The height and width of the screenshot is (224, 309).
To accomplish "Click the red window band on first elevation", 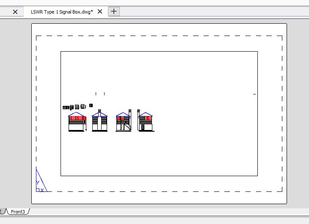I will [x=77, y=118].
